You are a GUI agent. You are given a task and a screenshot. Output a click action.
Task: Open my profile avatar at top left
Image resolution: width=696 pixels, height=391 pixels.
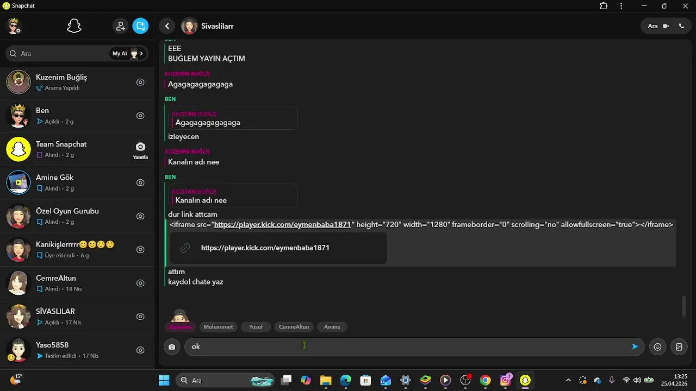pyautogui.click(x=14, y=26)
